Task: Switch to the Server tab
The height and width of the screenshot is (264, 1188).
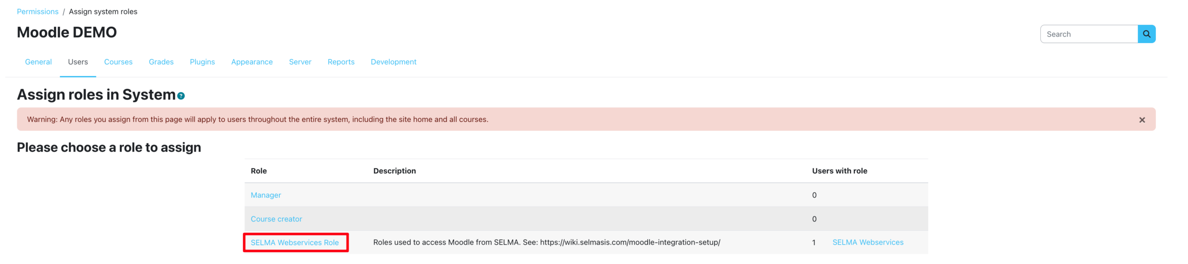Action: tap(300, 62)
